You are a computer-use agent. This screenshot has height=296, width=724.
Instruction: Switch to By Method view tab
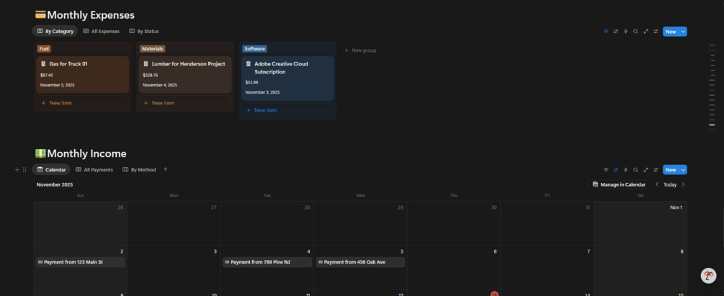[139, 170]
